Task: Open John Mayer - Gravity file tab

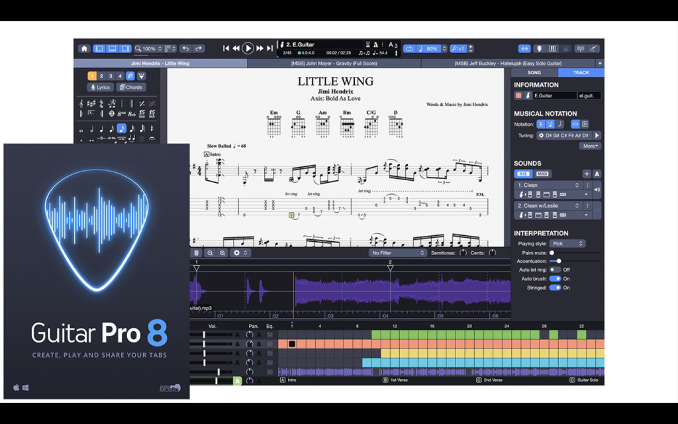Action: click(334, 63)
